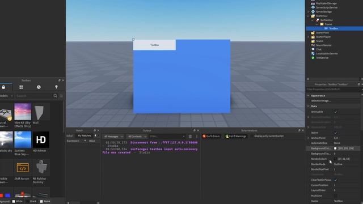Image resolution: width=363 pixels, height=204 pixels.
Task: Open the Toolbox recent clock tab
Action: coord(39,87)
